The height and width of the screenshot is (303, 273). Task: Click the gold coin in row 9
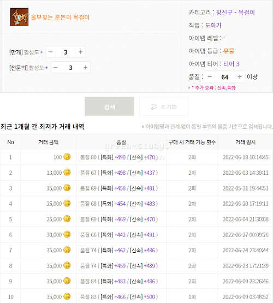click(67, 281)
